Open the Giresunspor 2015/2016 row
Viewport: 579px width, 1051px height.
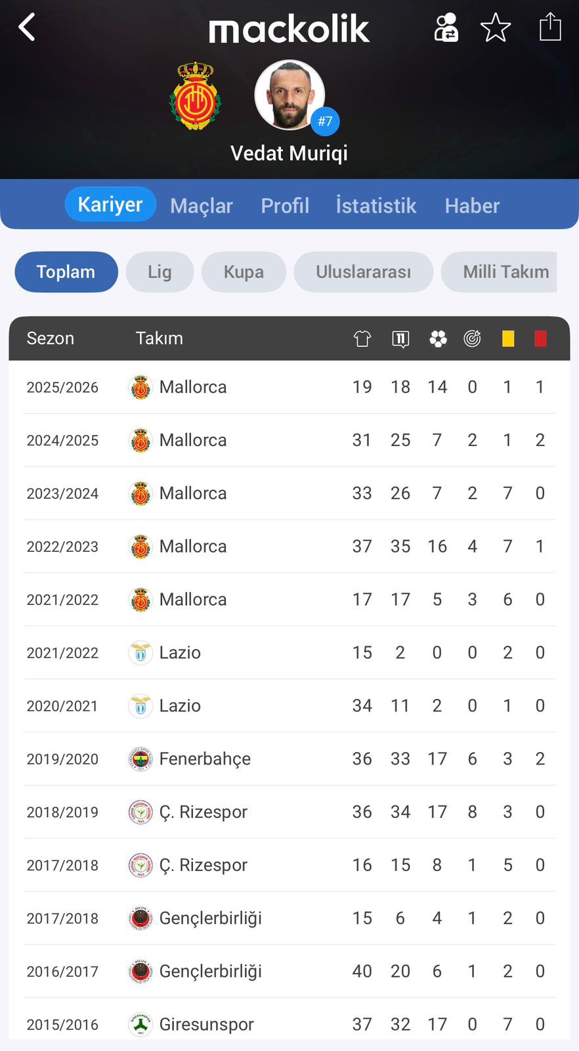(289, 1023)
